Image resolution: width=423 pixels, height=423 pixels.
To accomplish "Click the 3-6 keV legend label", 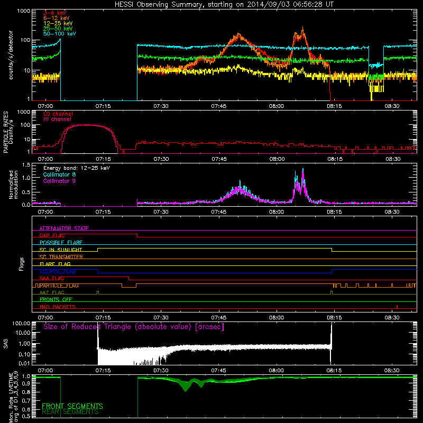I will click(55, 13).
